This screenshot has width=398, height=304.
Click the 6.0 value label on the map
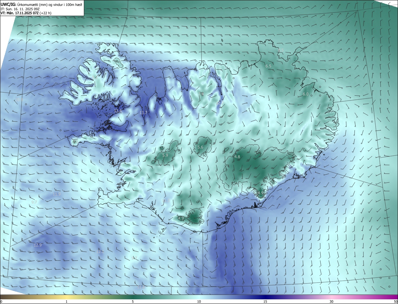(x=306, y=94)
